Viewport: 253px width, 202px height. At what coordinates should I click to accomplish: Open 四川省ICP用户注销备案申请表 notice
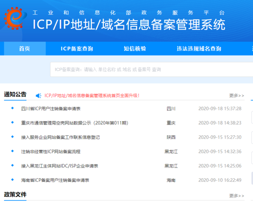click(x=51, y=109)
